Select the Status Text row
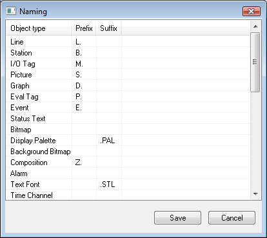Viewport: 267px width, 238px height. (128, 118)
